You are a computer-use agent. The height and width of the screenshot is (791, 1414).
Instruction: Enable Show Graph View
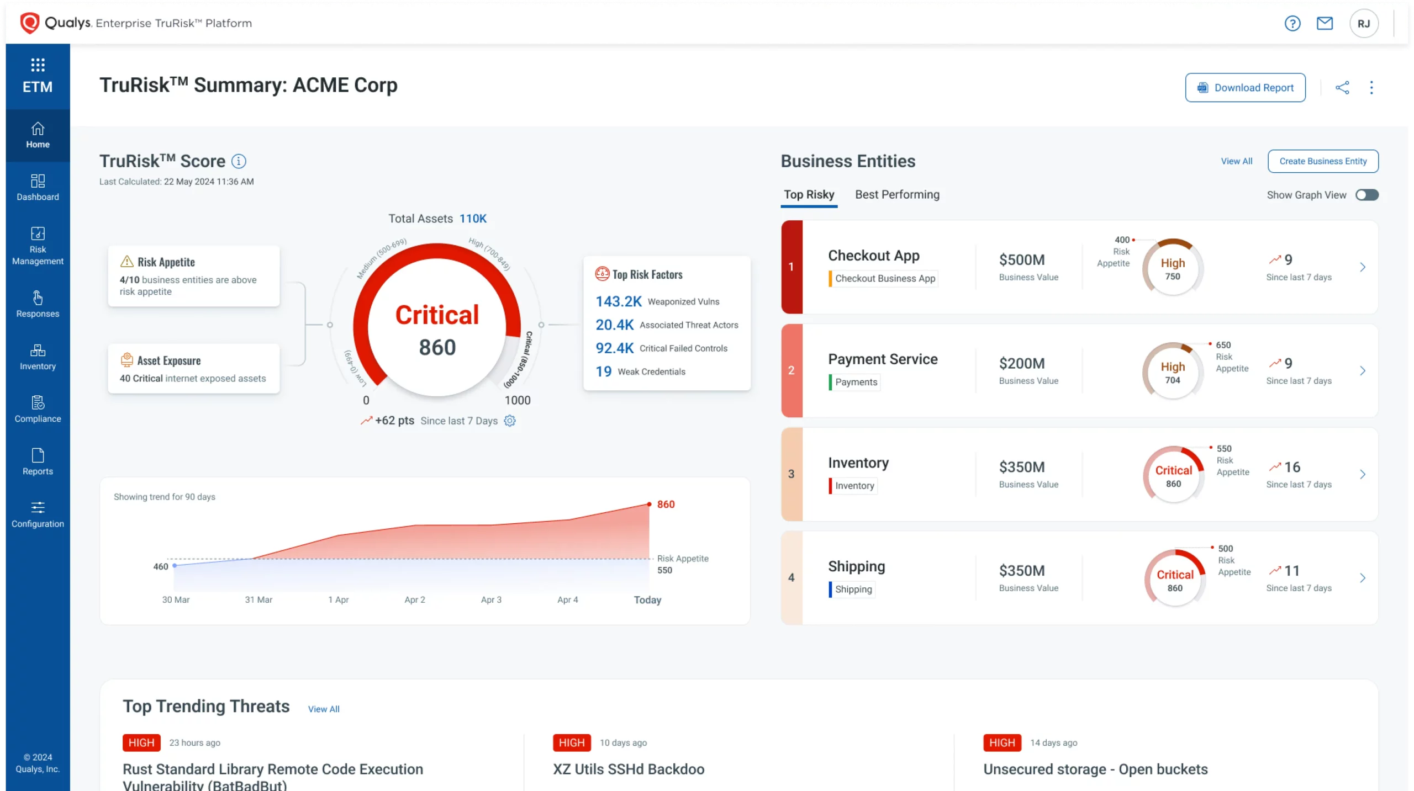[1366, 194]
